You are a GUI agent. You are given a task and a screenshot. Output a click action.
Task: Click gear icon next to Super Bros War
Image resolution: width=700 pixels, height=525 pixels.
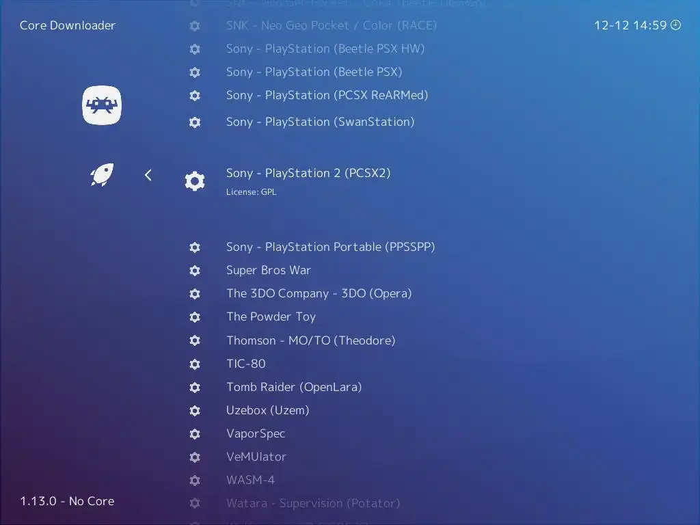tap(195, 271)
